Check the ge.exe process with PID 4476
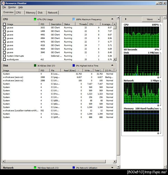Viewport: 168px width, 175px height. tap(4, 42)
